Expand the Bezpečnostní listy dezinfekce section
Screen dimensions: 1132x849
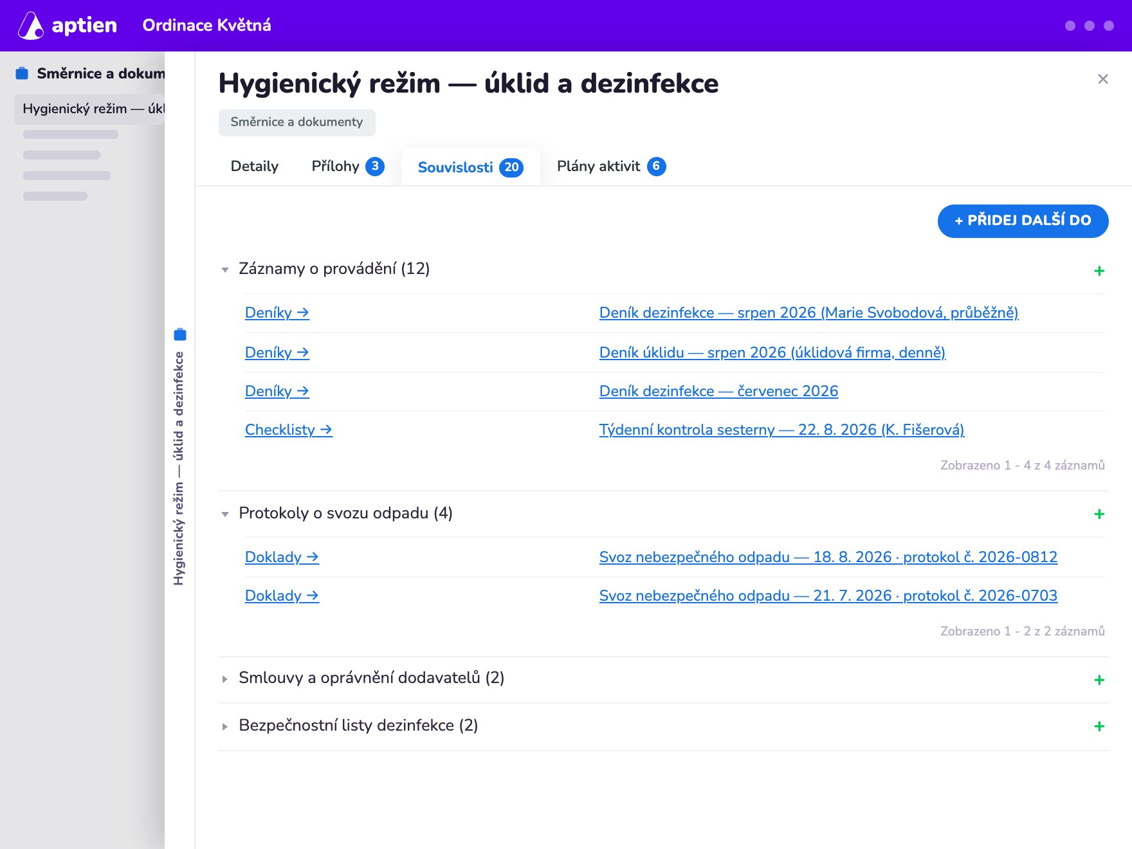point(225,726)
